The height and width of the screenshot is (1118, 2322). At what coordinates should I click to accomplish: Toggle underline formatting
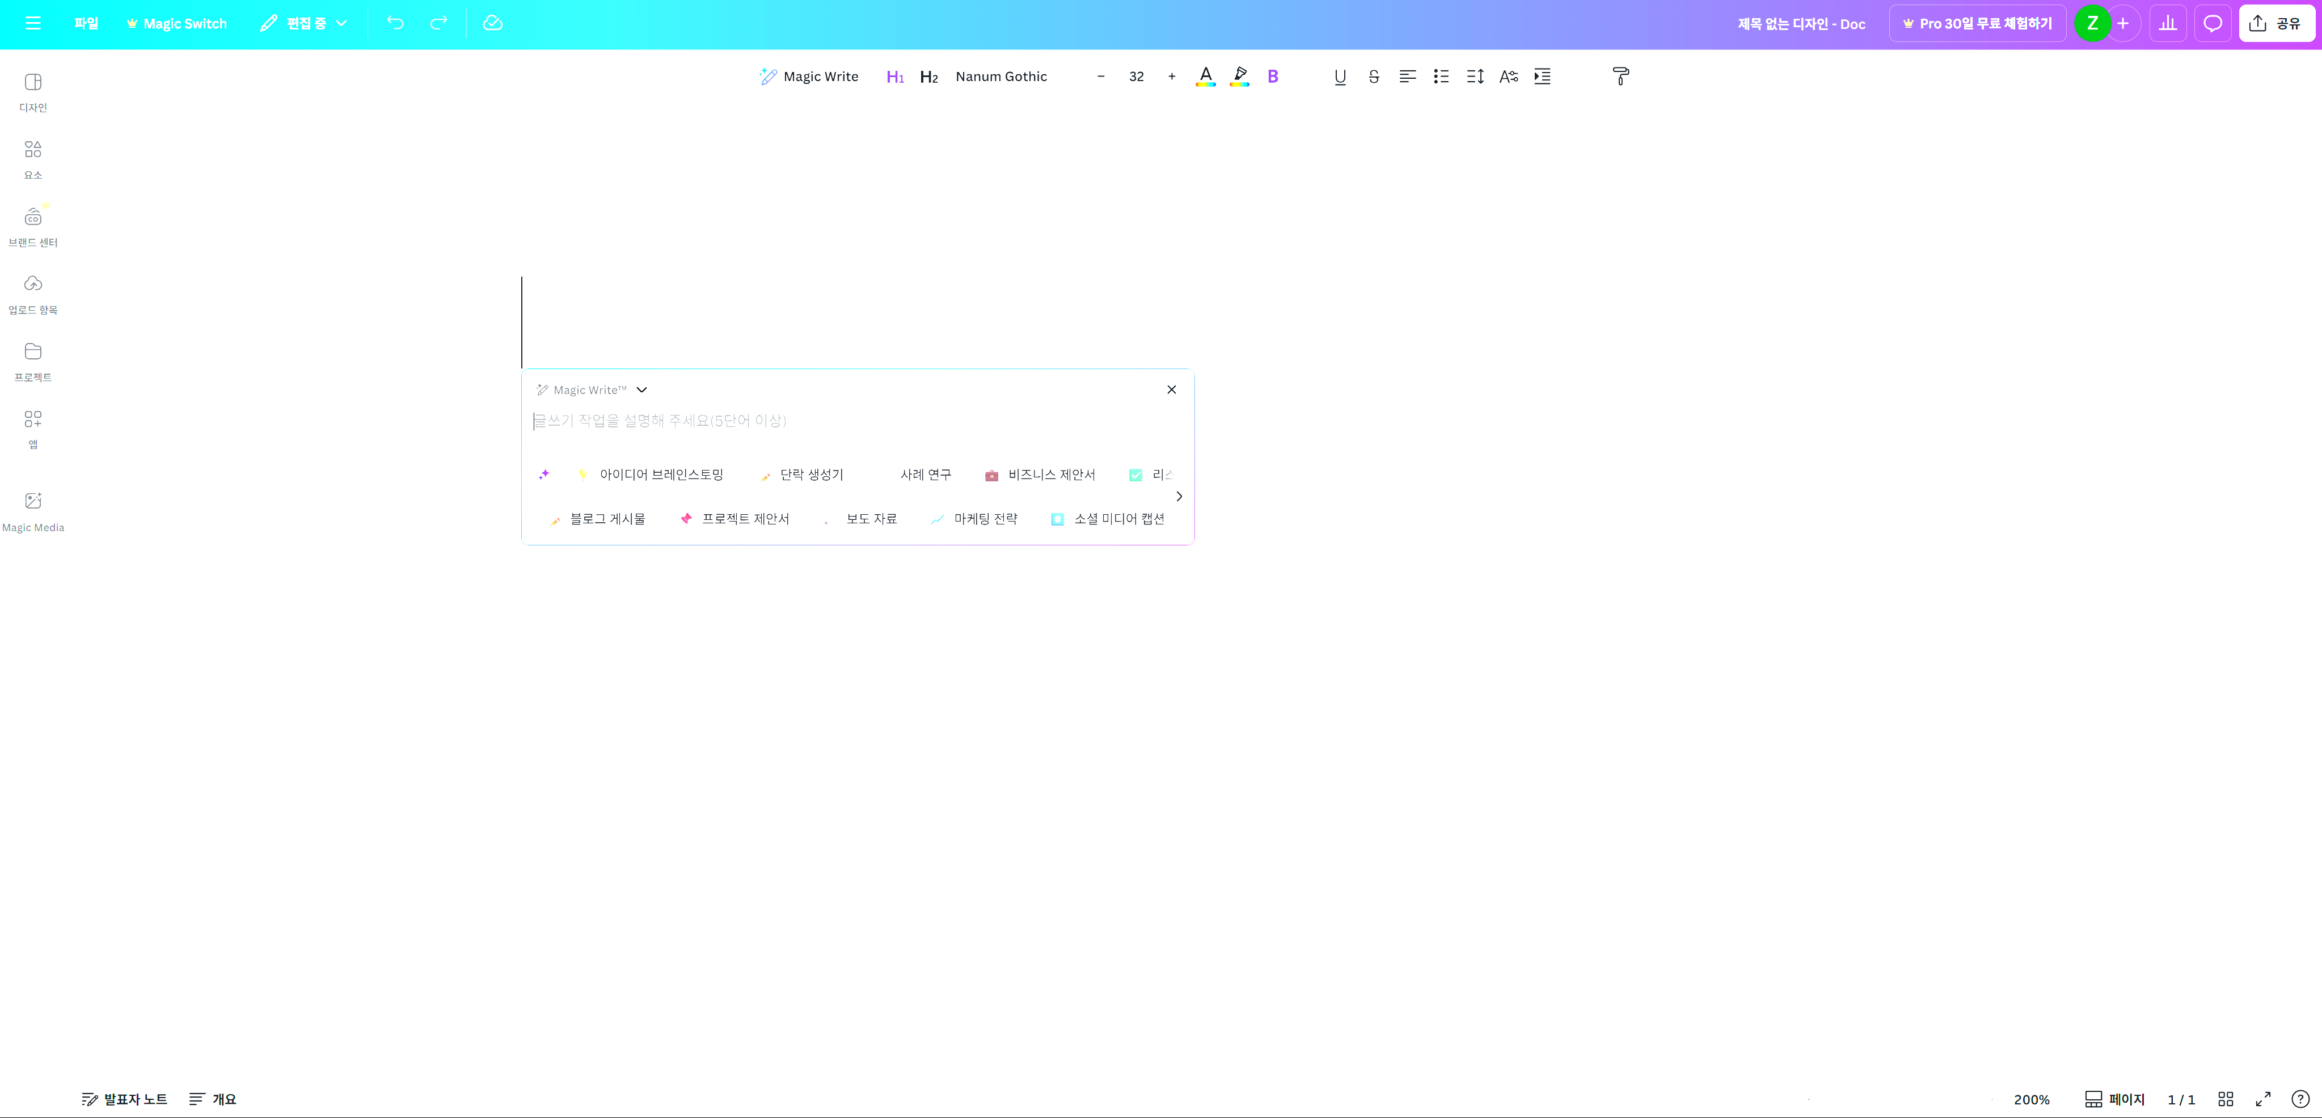coord(1340,77)
